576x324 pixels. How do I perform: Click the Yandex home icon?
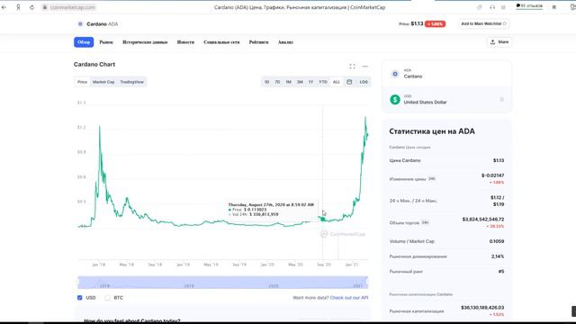(18, 7)
